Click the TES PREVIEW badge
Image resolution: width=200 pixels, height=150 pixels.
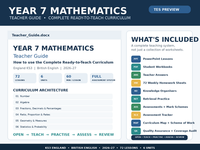[170, 10]
